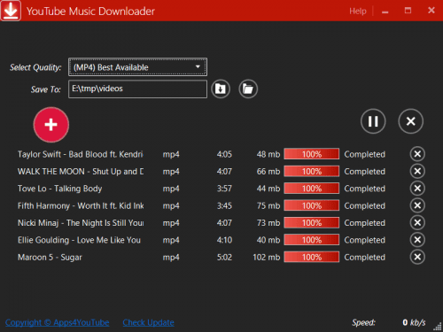The width and height of the screenshot is (443, 332).
Task: Open the Help menu
Action: point(358,11)
